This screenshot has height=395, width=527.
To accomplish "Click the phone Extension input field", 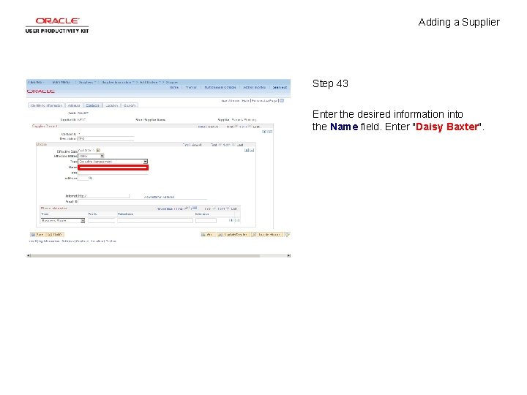I will point(206,221).
